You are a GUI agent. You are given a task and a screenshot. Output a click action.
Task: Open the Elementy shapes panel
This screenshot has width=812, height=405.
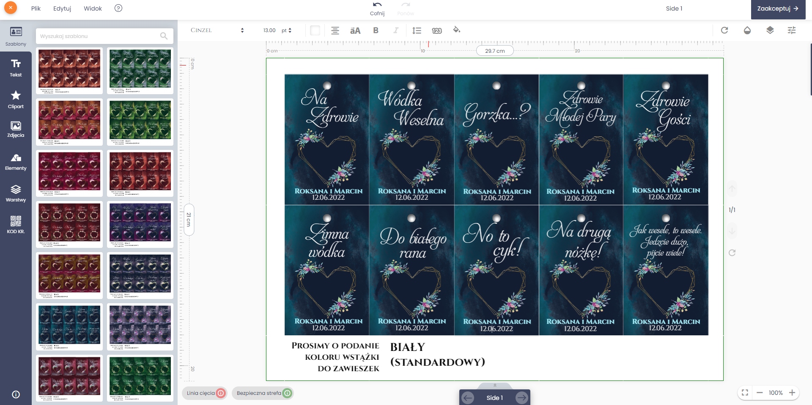(16, 162)
